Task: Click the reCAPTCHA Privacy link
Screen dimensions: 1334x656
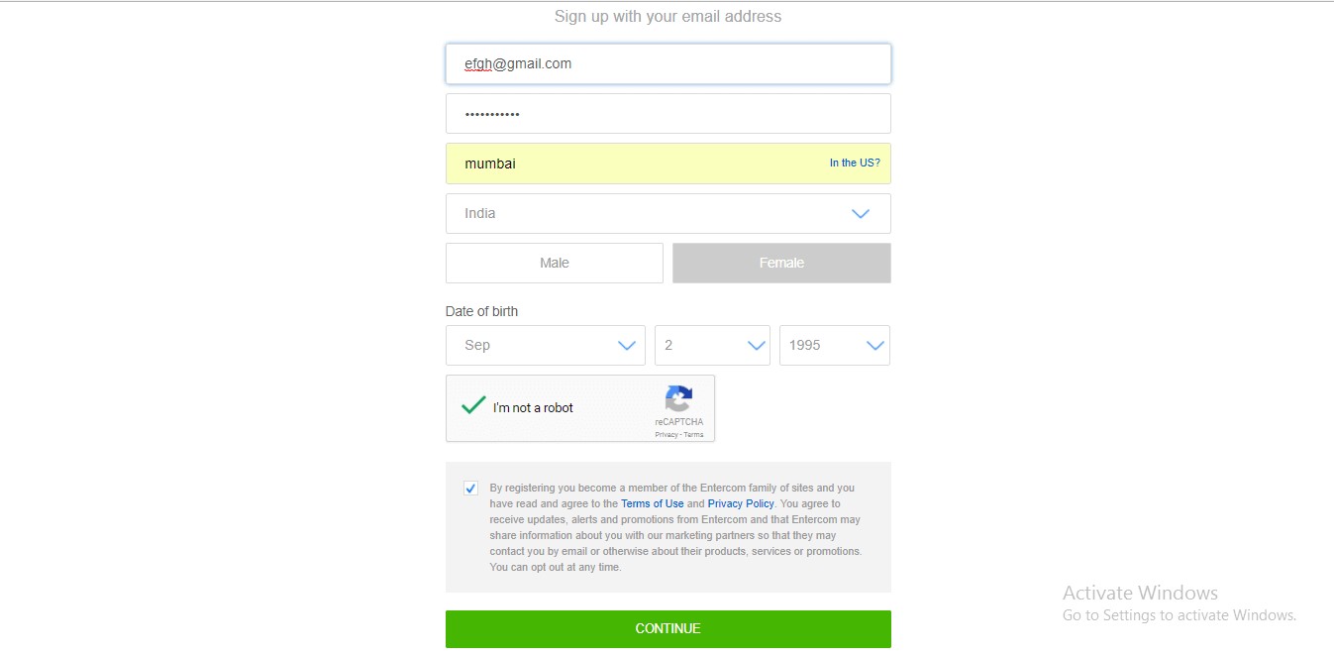Action: point(667,435)
